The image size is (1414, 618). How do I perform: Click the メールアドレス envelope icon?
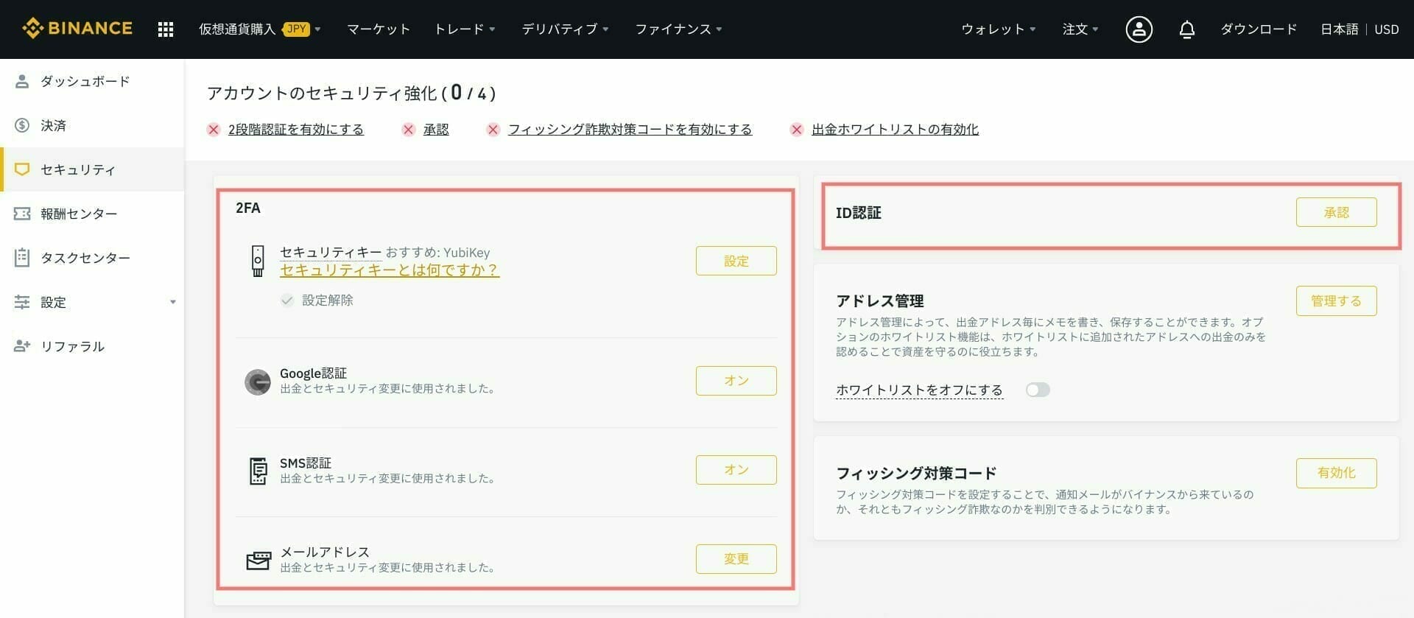point(258,561)
